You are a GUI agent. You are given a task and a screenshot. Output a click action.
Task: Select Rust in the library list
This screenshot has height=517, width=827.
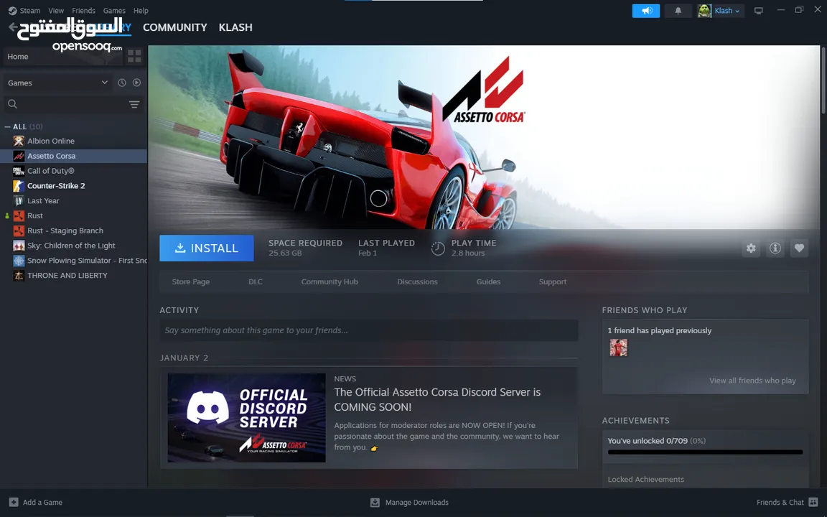point(74,215)
